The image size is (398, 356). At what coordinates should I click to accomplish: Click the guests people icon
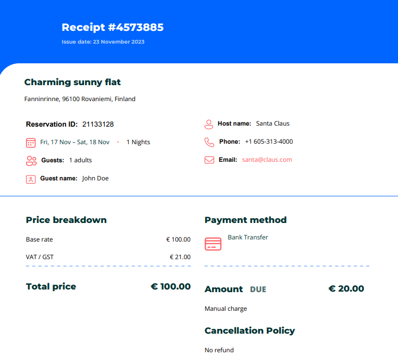pyautogui.click(x=31, y=160)
